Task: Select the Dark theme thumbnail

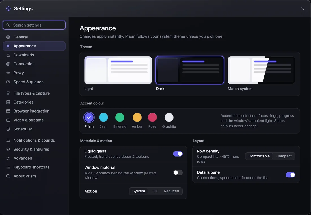Action: pyautogui.click(x=190, y=70)
